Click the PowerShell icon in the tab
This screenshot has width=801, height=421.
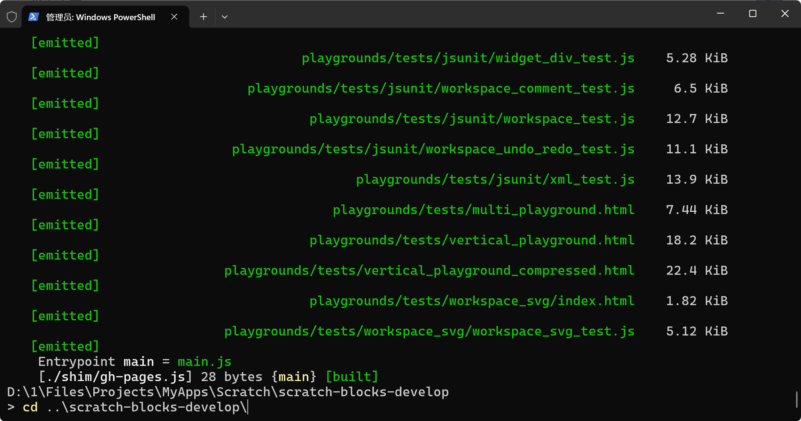pyautogui.click(x=33, y=17)
